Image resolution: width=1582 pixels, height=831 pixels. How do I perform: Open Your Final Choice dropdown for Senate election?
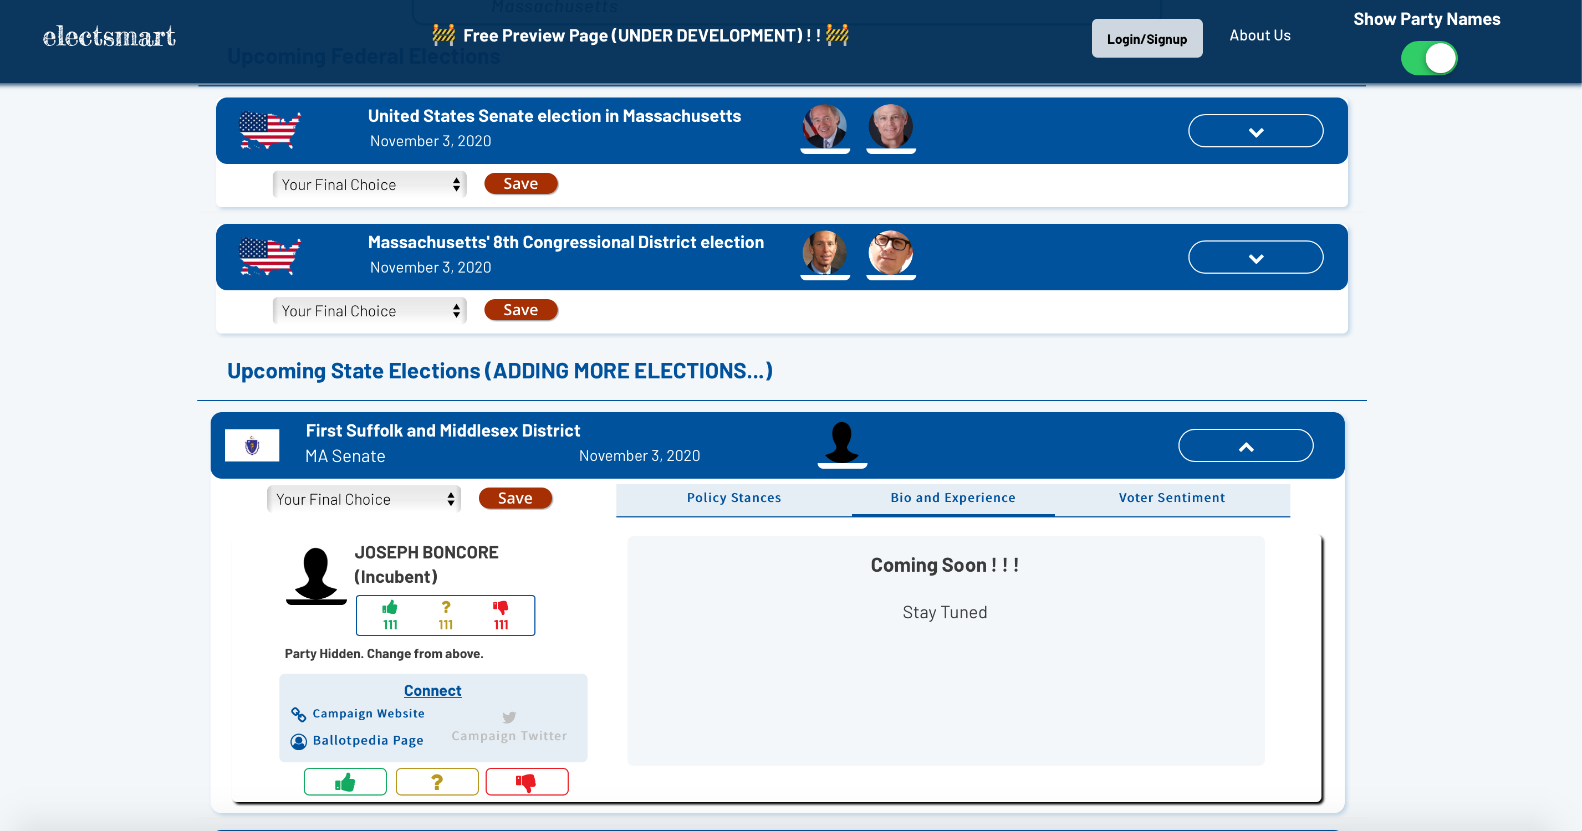[369, 184]
